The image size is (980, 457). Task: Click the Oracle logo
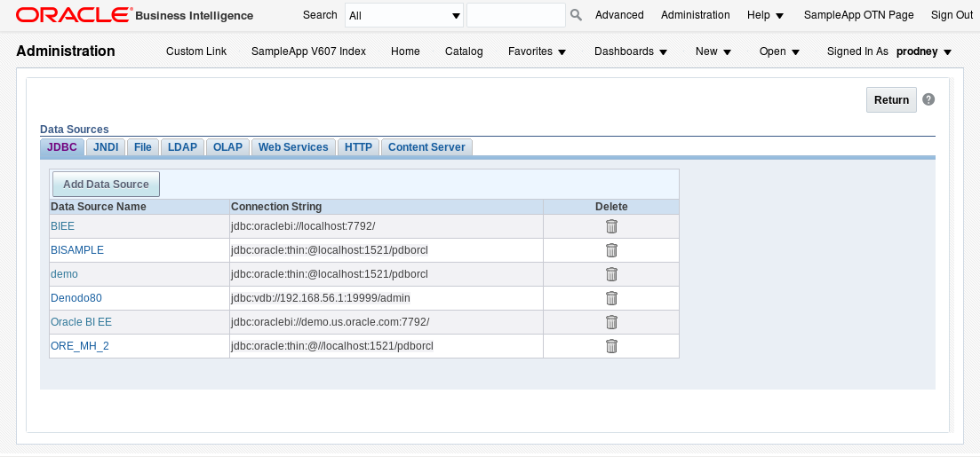coord(74,15)
